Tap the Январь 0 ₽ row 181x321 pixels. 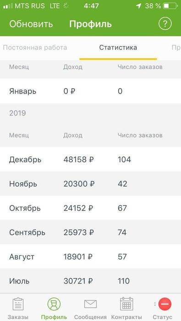coord(90,91)
